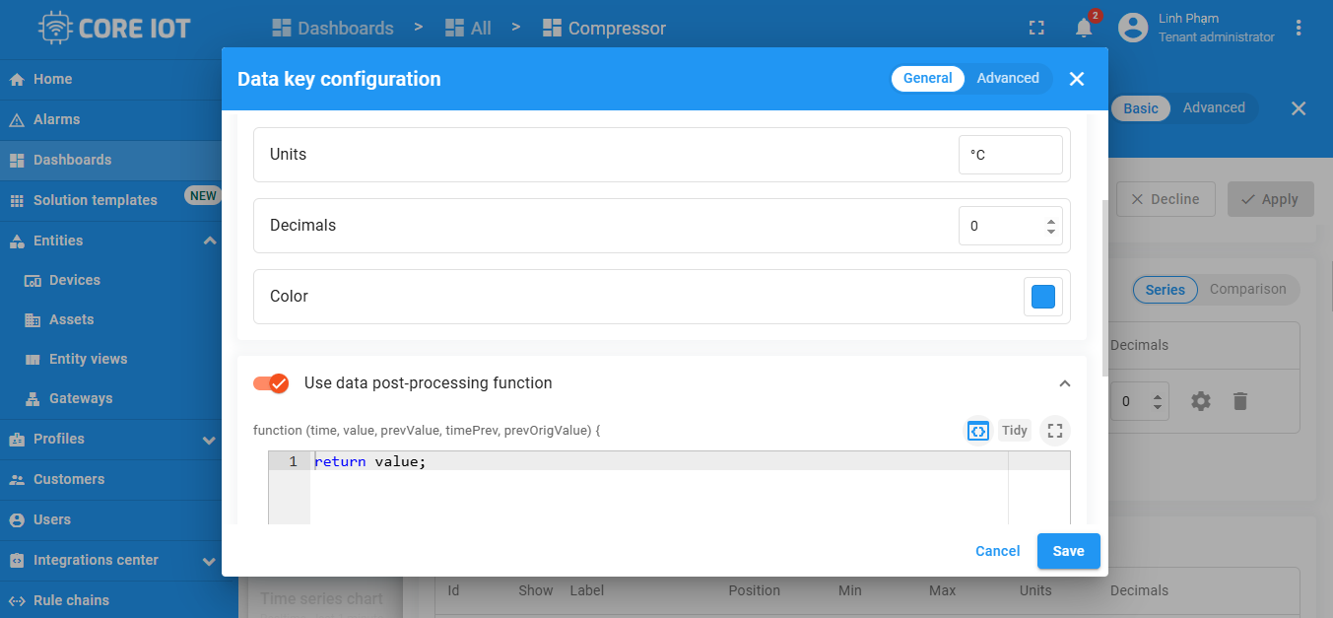
Task: Select the Comparison option
Action: (x=1247, y=290)
